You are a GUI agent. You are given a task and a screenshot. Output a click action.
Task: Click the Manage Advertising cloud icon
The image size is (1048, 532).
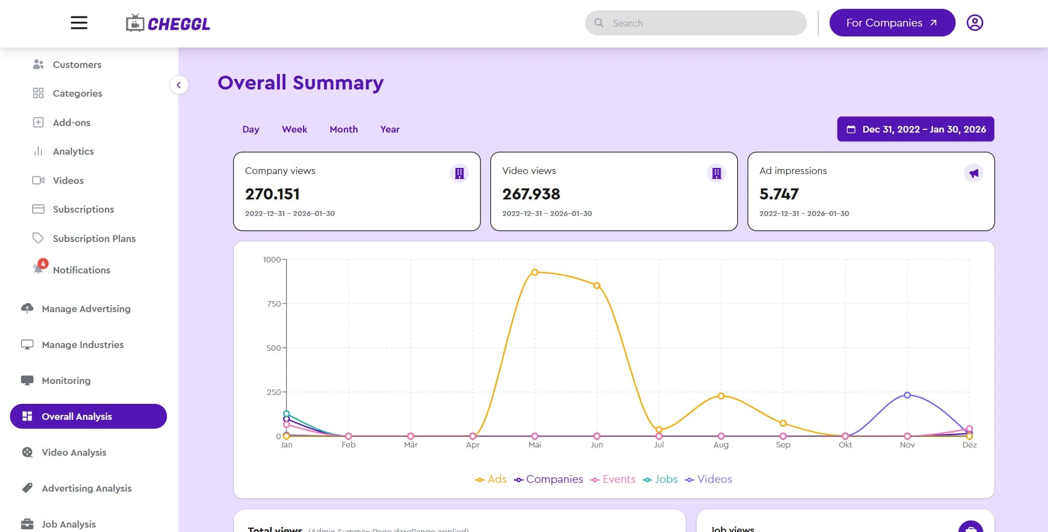tap(27, 308)
